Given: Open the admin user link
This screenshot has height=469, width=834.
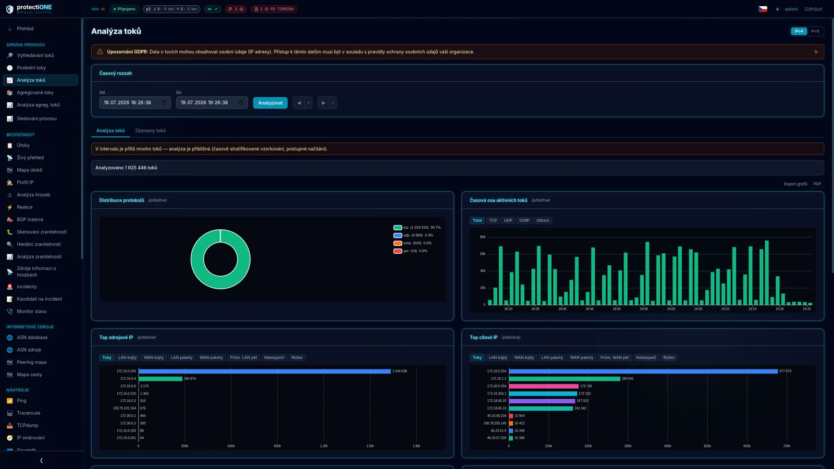Looking at the screenshot, I should (791, 9).
